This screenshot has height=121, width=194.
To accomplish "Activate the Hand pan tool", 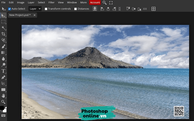I will coord(3,96).
